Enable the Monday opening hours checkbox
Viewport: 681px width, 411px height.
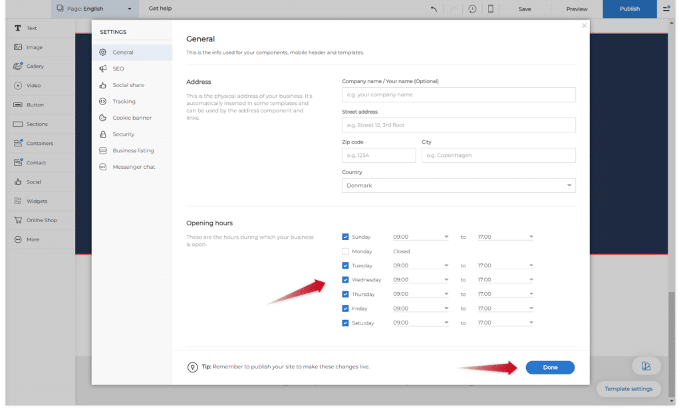coord(345,251)
